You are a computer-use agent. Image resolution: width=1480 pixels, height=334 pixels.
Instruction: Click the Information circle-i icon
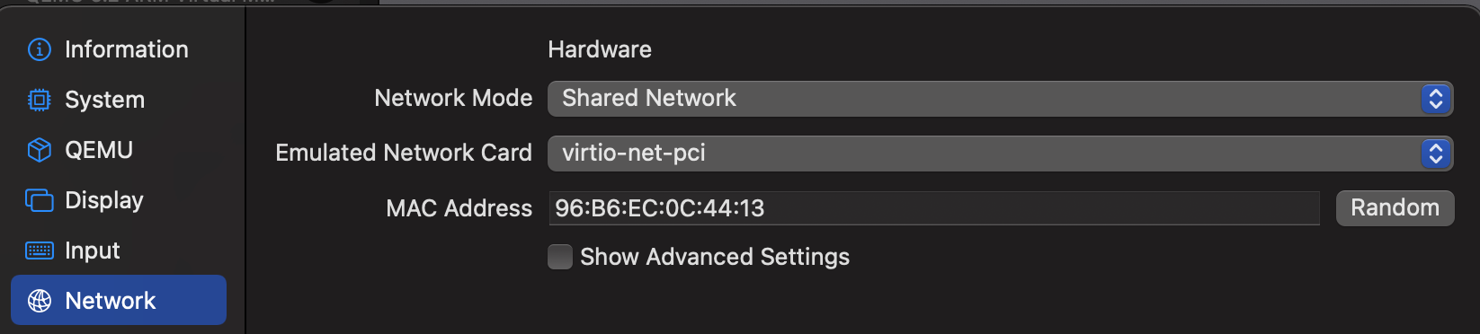(x=40, y=49)
